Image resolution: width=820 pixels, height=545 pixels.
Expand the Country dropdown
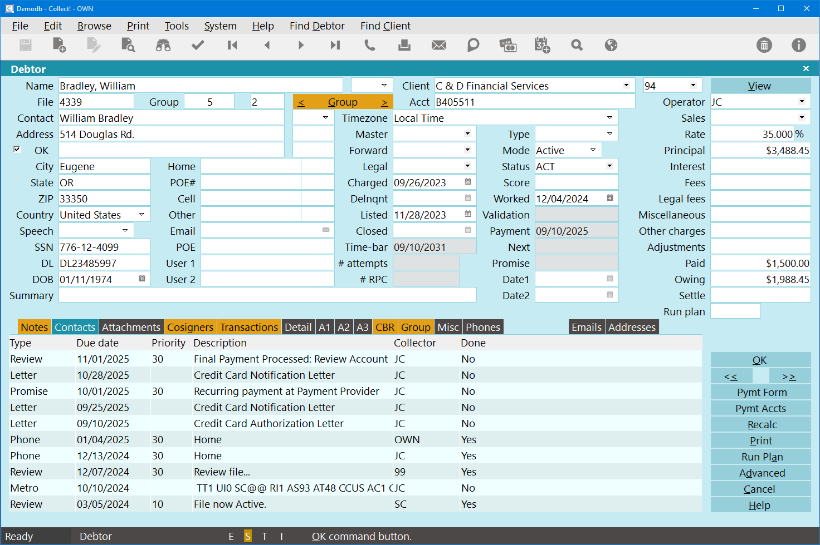tap(141, 215)
